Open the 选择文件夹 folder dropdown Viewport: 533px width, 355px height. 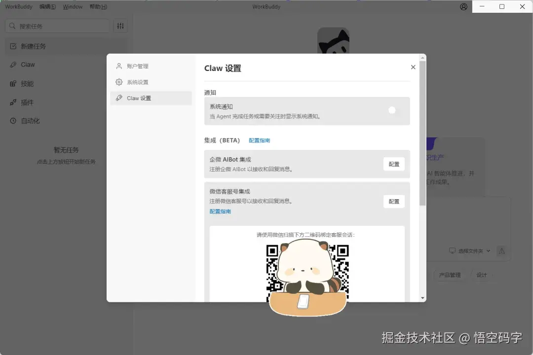(469, 250)
